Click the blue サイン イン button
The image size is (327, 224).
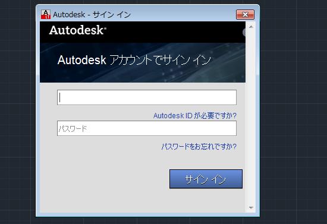[206, 179]
